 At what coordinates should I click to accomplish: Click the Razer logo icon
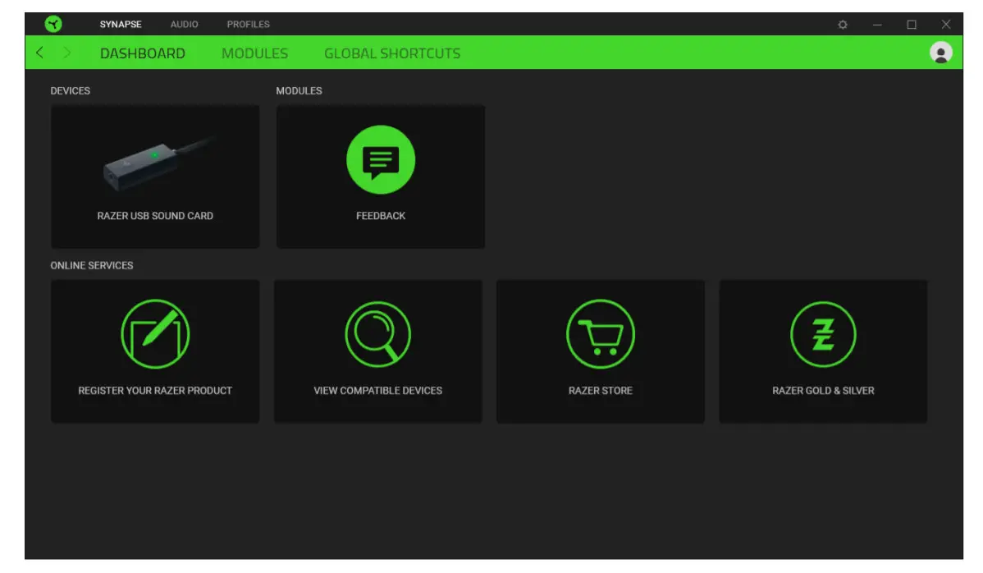tap(54, 24)
